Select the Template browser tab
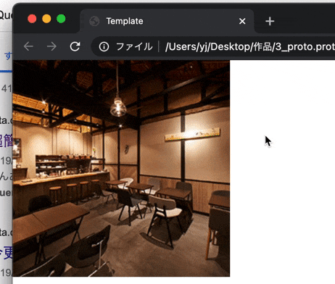Image resolution: width=335 pixels, height=284 pixels. point(167,21)
